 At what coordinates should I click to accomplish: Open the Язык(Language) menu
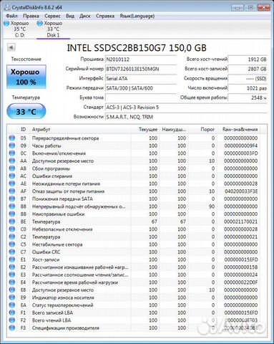(x=137, y=16)
